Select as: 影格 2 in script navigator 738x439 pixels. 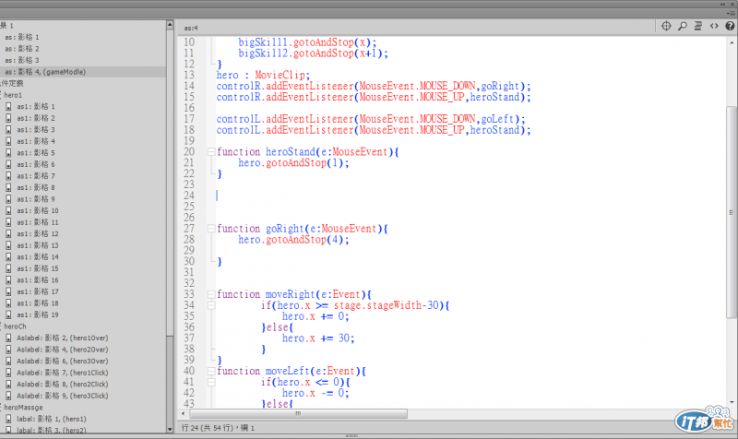pos(22,49)
